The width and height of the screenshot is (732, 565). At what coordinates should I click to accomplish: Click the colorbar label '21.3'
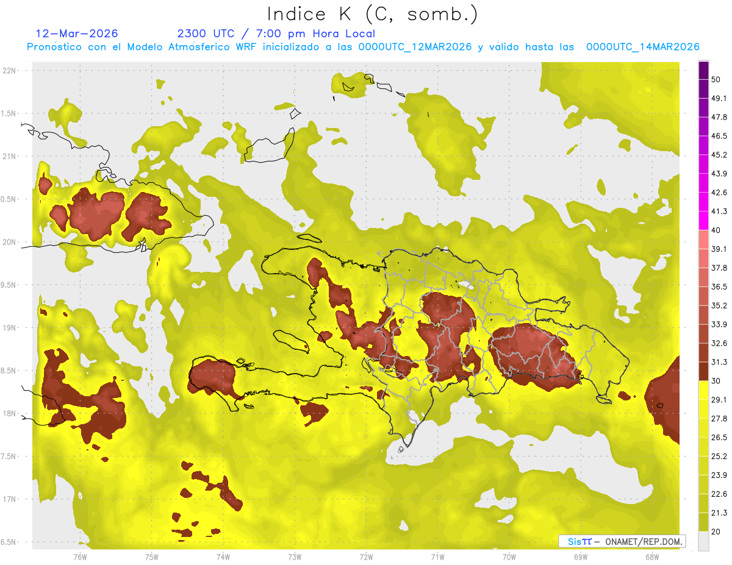[719, 513]
